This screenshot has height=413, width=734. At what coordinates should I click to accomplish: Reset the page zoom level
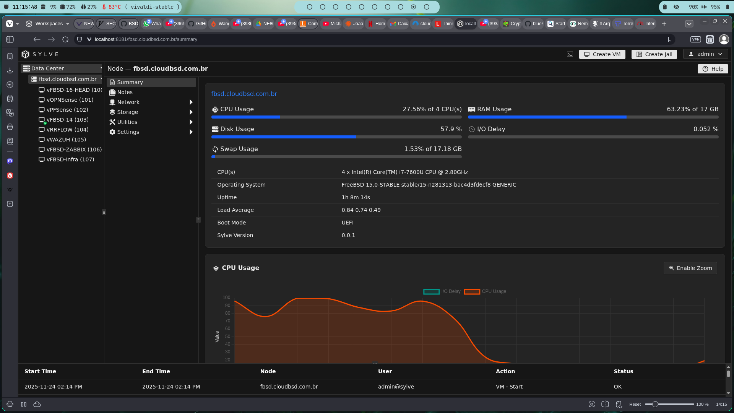click(635, 404)
